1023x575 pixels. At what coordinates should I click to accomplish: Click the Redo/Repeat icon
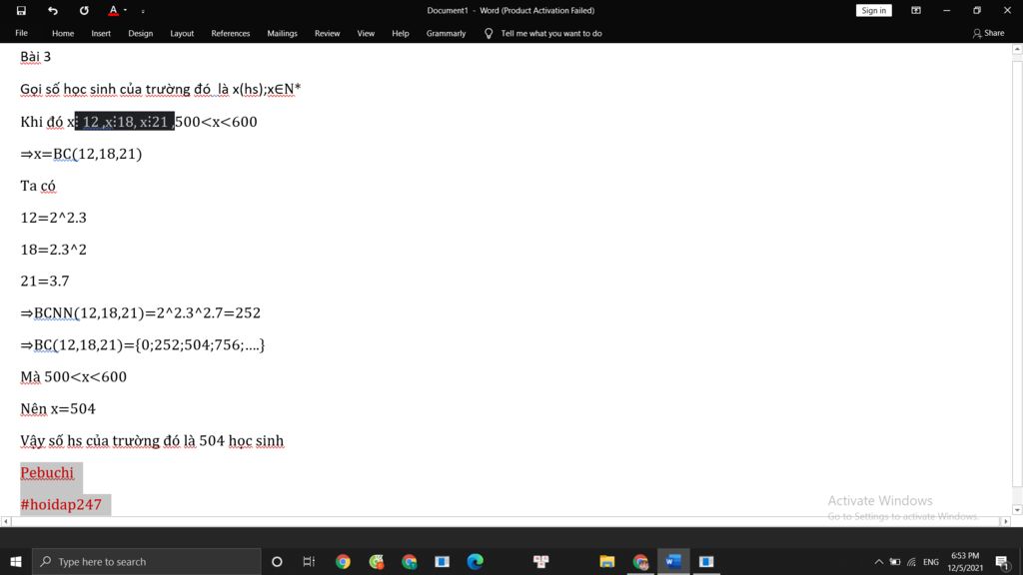84,10
